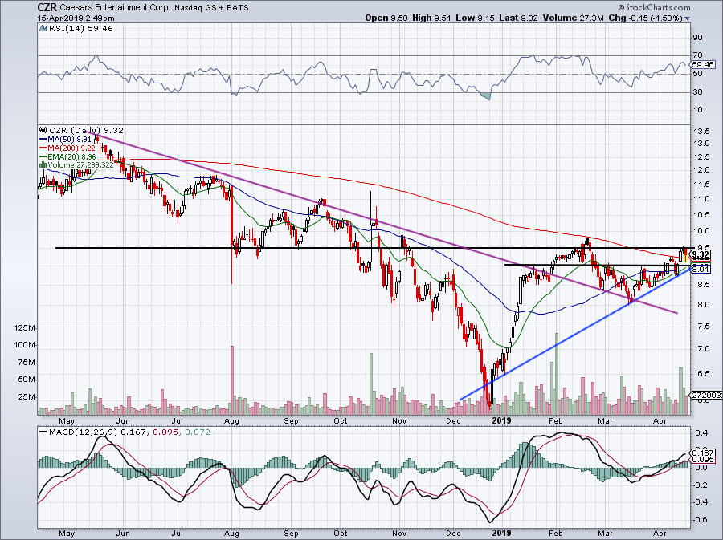Click the 15-Apr-2019 2:49pm timestamp

click(76, 18)
